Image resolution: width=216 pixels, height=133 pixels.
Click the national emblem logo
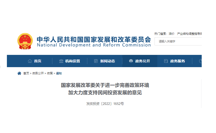(25, 41)
